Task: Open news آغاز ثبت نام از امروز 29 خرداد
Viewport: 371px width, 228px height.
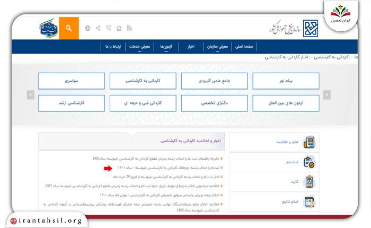Action: tap(166, 177)
